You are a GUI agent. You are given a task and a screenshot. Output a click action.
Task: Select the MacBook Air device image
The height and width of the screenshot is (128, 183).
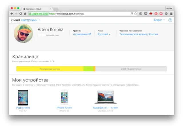point(106,97)
